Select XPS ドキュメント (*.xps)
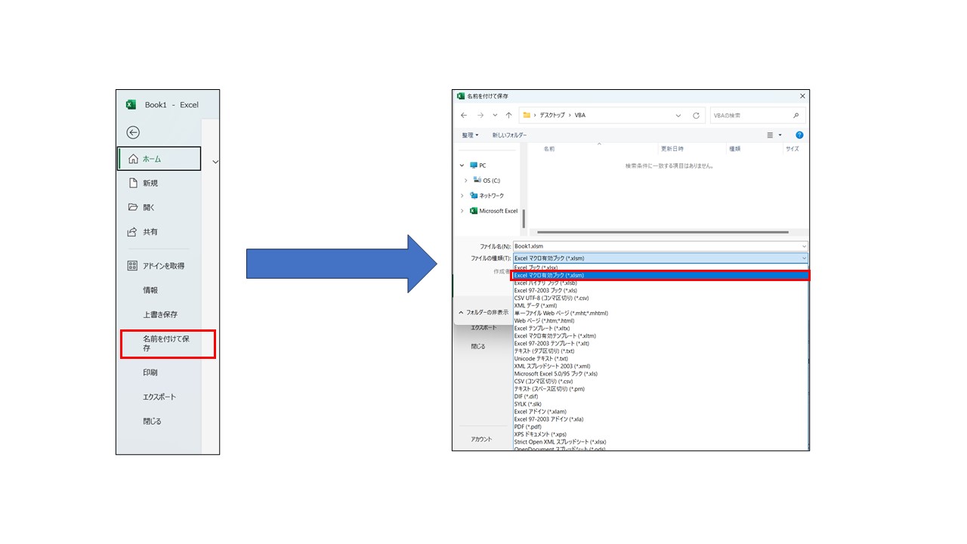The height and width of the screenshot is (544, 967). tap(659, 434)
